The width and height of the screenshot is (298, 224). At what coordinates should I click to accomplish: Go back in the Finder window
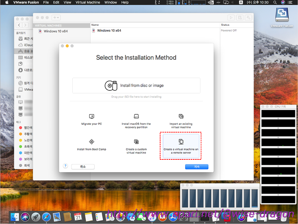point(19,25)
